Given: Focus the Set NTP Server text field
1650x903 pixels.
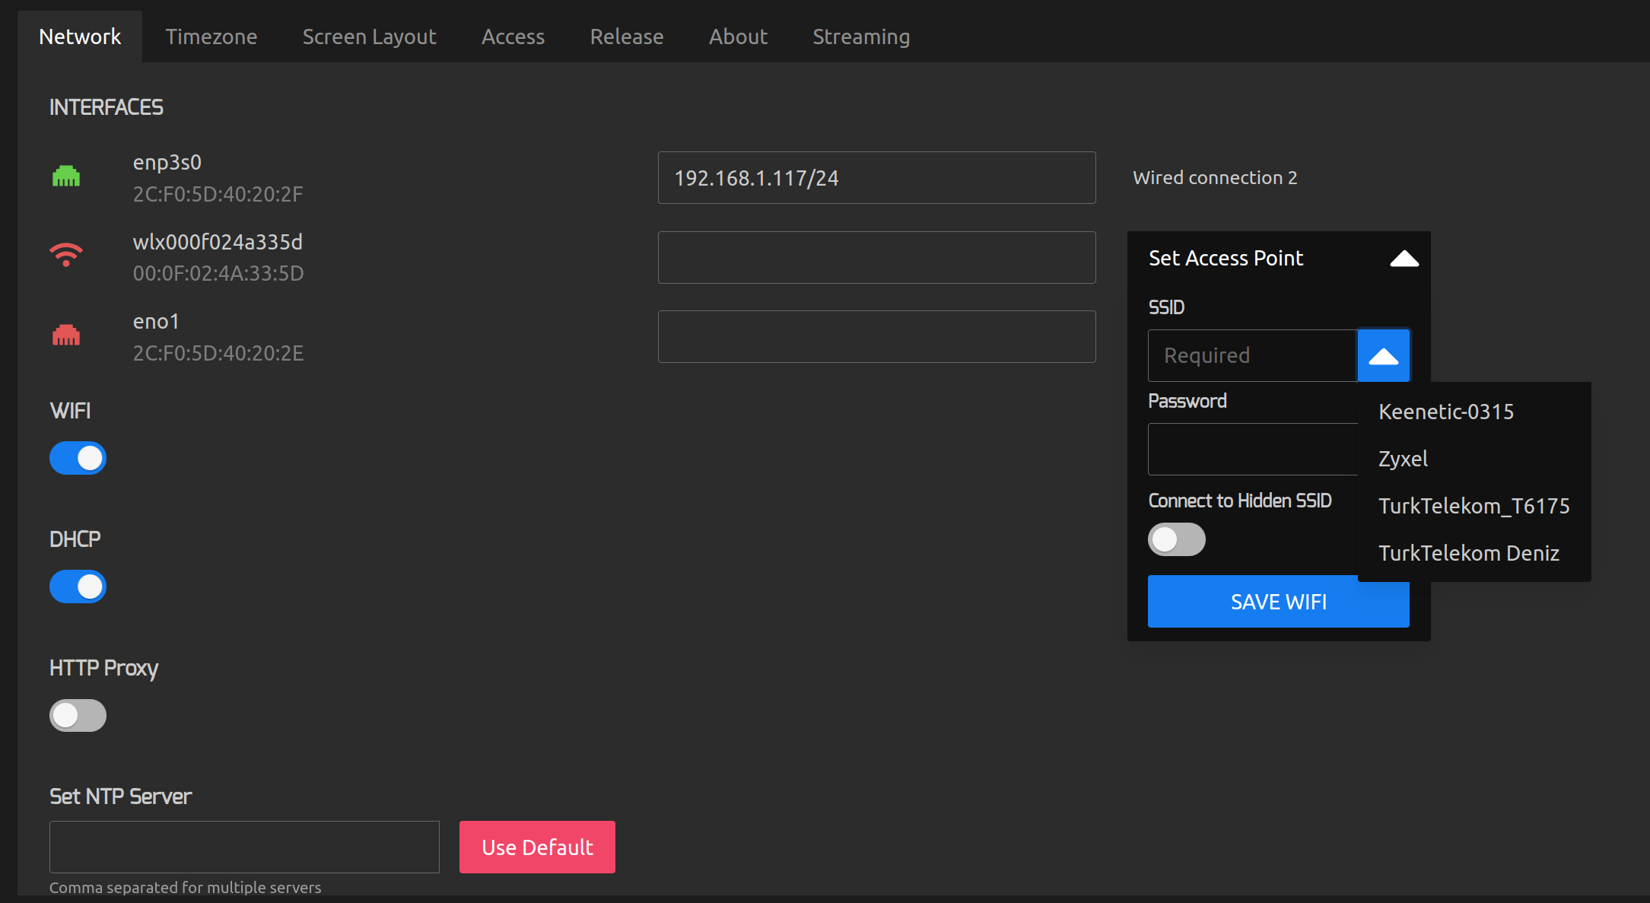Looking at the screenshot, I should pos(244,847).
